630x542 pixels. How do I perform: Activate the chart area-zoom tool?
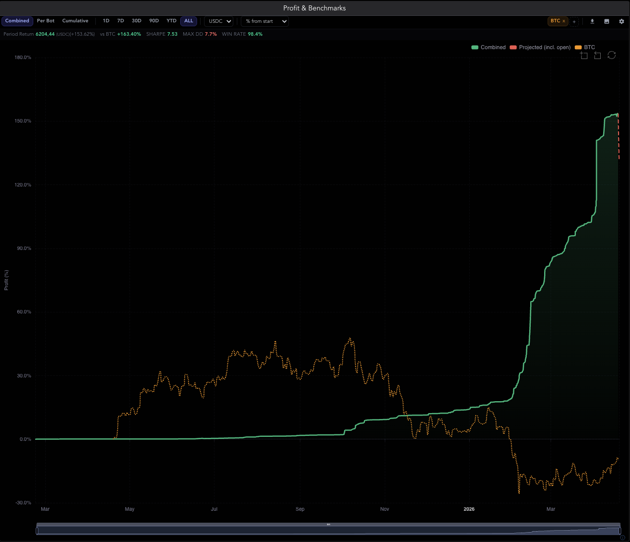tap(584, 55)
